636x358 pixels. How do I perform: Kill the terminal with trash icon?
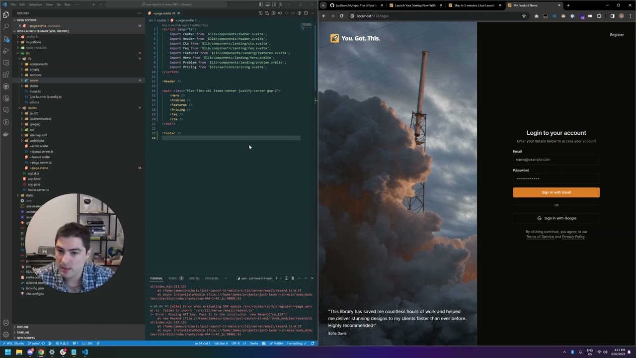point(293,278)
